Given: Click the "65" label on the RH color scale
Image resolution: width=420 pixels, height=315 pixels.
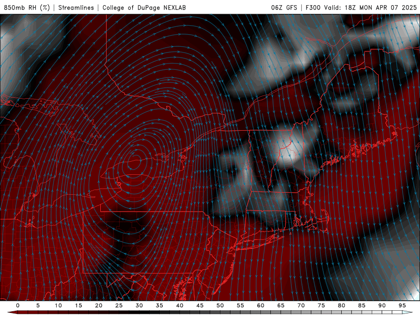Looking at the screenshot, I should click(281, 306).
